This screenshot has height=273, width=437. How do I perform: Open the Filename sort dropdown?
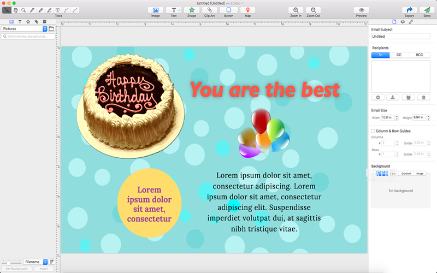(36, 262)
